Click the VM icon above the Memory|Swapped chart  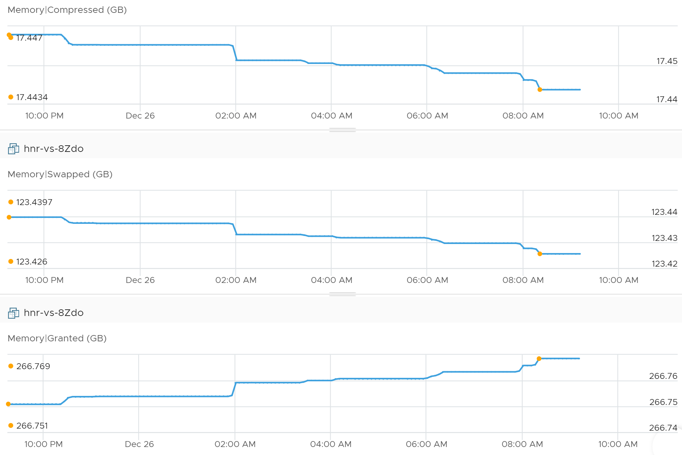tap(14, 149)
